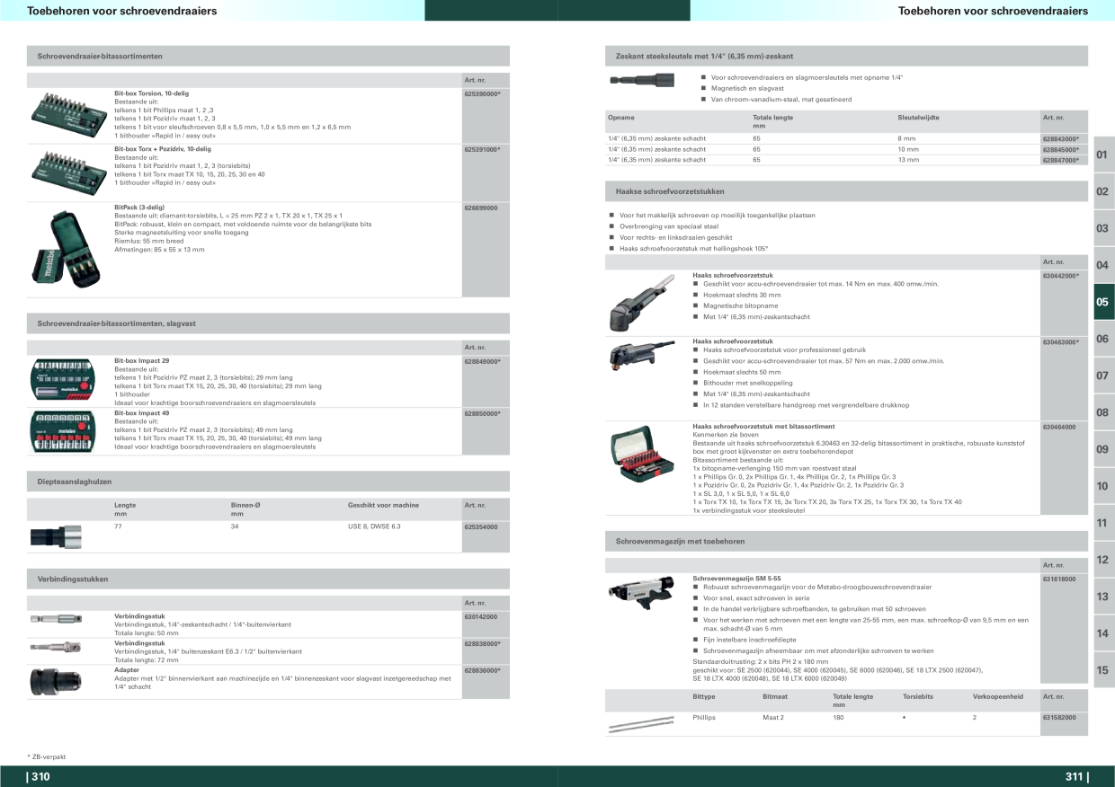Select article number 625390000*
The height and width of the screenshot is (787, 1115).
point(482,93)
